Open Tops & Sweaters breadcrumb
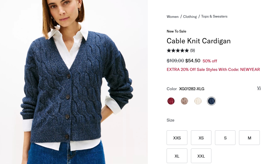 (x=214, y=16)
